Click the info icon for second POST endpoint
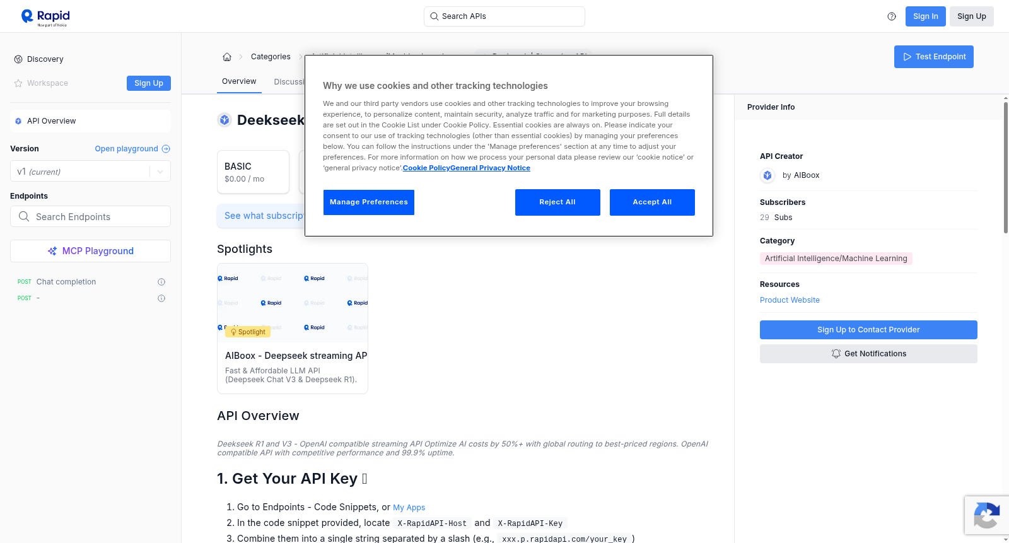Viewport: 1009px width, 543px height. click(161, 298)
